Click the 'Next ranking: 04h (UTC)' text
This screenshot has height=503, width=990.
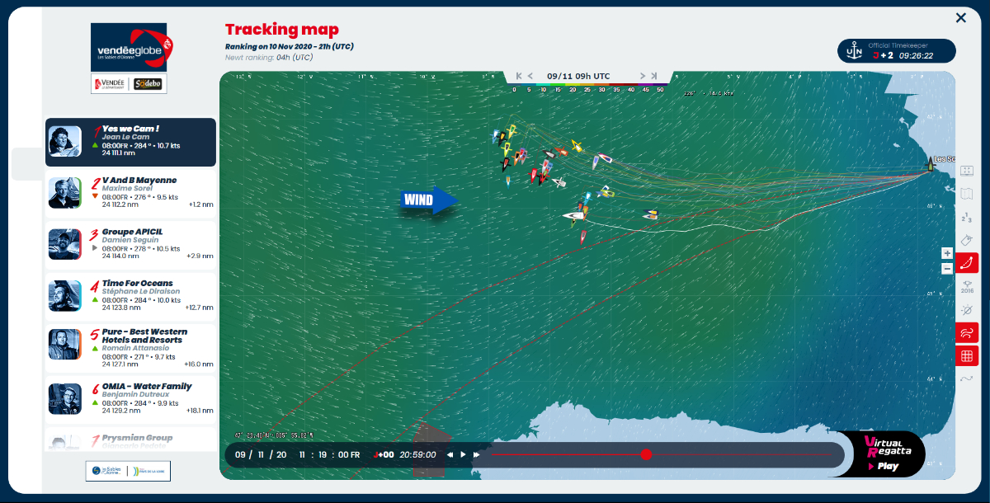(x=269, y=57)
